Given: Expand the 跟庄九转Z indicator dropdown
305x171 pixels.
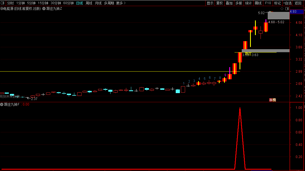Looking at the screenshot, I should coord(44,9).
